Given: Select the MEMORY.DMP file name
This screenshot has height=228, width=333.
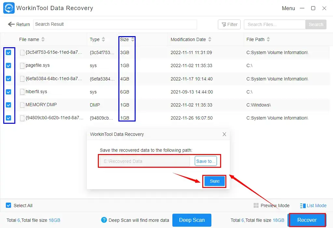Looking at the screenshot, I should [x=41, y=105].
